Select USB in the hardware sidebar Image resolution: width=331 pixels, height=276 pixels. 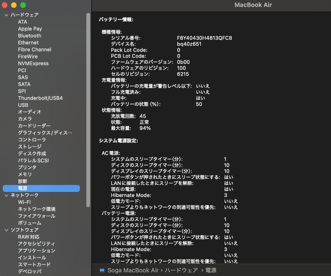point(22,105)
